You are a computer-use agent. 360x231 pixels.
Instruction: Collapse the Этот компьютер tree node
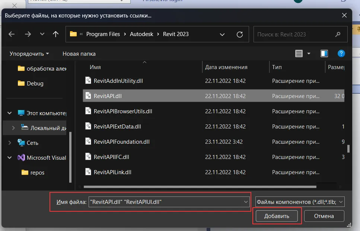click(9, 113)
